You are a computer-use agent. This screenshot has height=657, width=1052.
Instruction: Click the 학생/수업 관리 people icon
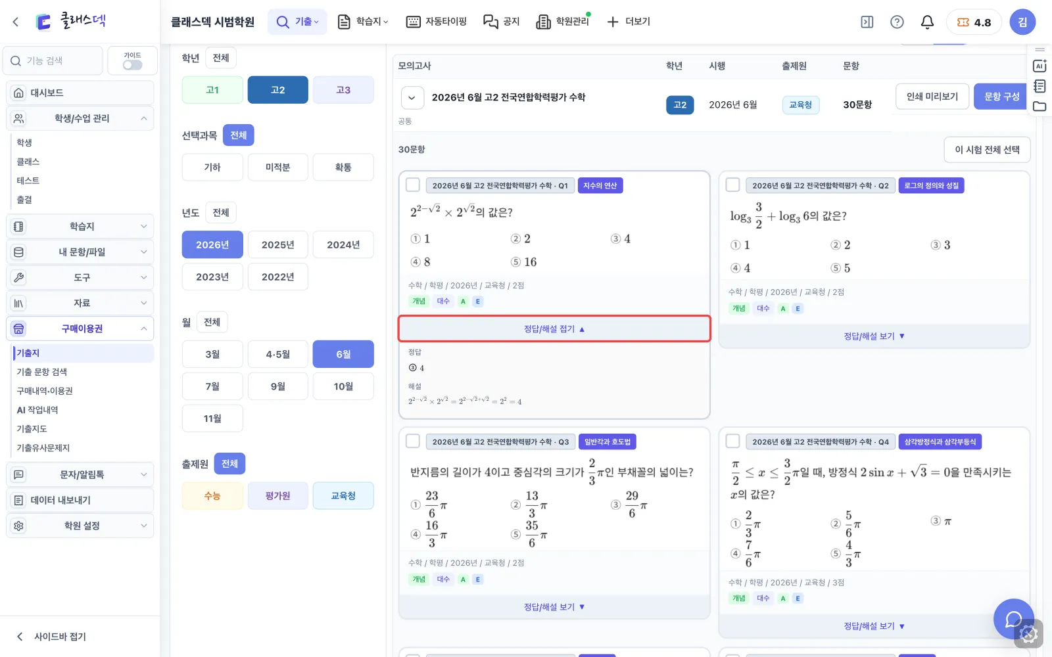18,118
